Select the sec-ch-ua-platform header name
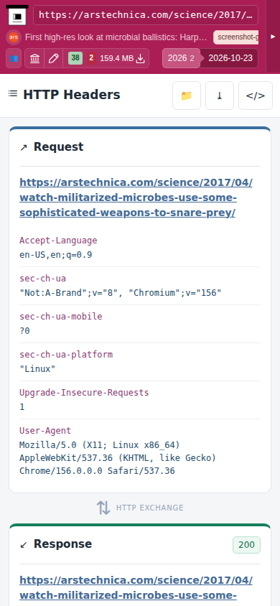The width and height of the screenshot is (280, 606). point(66,355)
